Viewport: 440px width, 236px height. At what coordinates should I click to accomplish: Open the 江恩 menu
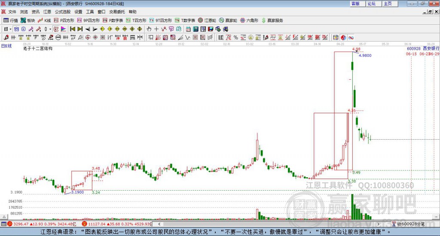(x=47, y=12)
